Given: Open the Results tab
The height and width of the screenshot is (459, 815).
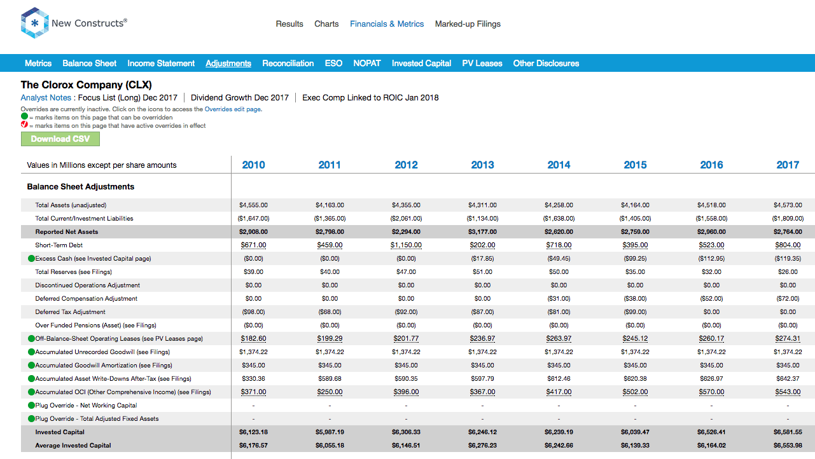Looking at the screenshot, I should click(x=289, y=24).
